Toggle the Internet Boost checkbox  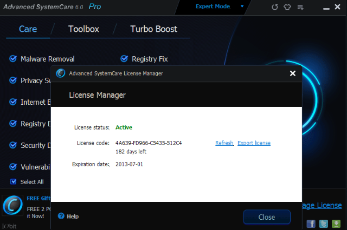[x=13, y=102]
